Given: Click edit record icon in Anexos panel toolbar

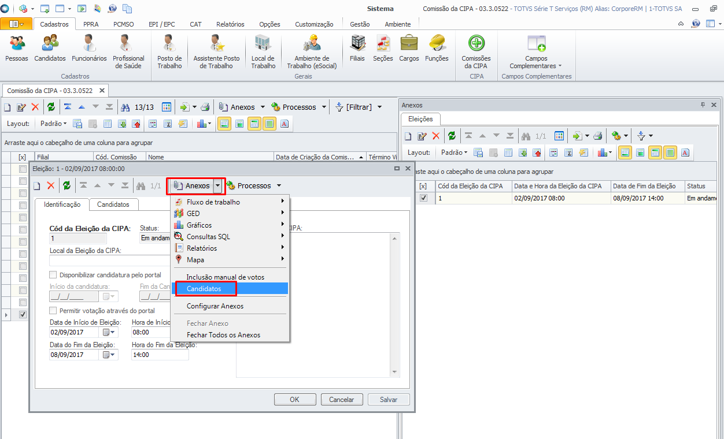Looking at the screenshot, I should click(422, 136).
